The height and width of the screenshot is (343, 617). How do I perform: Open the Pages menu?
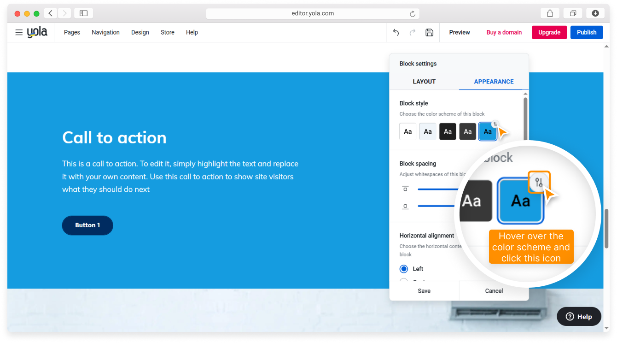click(x=72, y=32)
